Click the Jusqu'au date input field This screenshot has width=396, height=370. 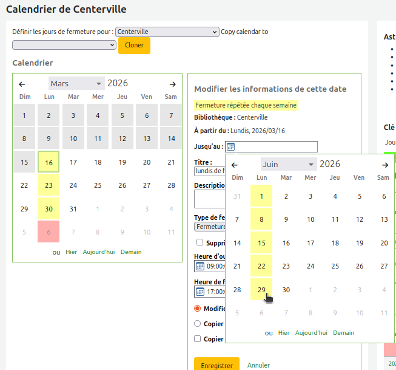(x=271, y=147)
